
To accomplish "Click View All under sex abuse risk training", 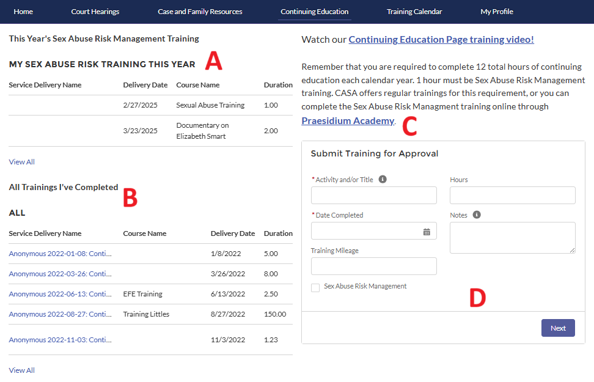I will pos(21,162).
